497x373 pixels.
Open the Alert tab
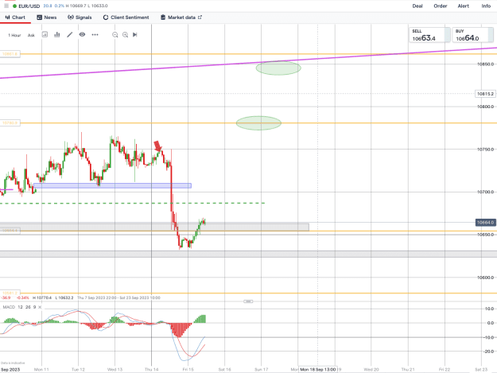tap(463, 6)
